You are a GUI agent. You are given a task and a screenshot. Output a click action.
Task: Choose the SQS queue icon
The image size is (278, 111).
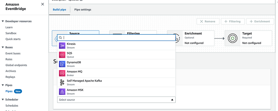(62, 55)
